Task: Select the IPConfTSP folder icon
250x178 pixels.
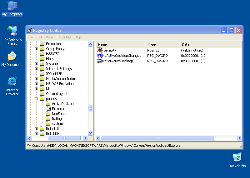Action: pyautogui.click(x=42, y=74)
